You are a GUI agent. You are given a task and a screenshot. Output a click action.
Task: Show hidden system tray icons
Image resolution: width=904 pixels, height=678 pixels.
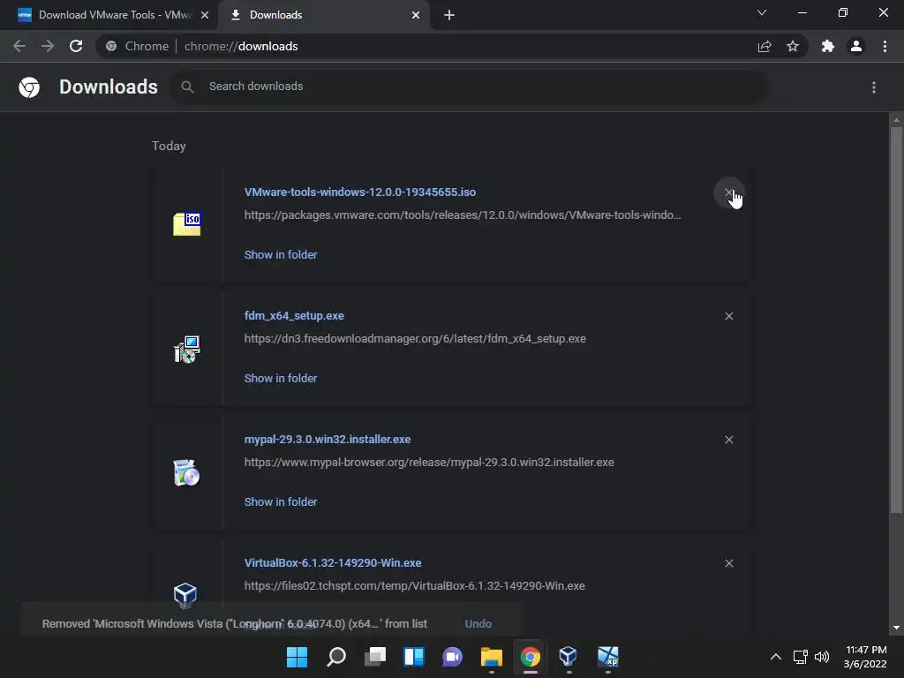pyautogui.click(x=776, y=657)
